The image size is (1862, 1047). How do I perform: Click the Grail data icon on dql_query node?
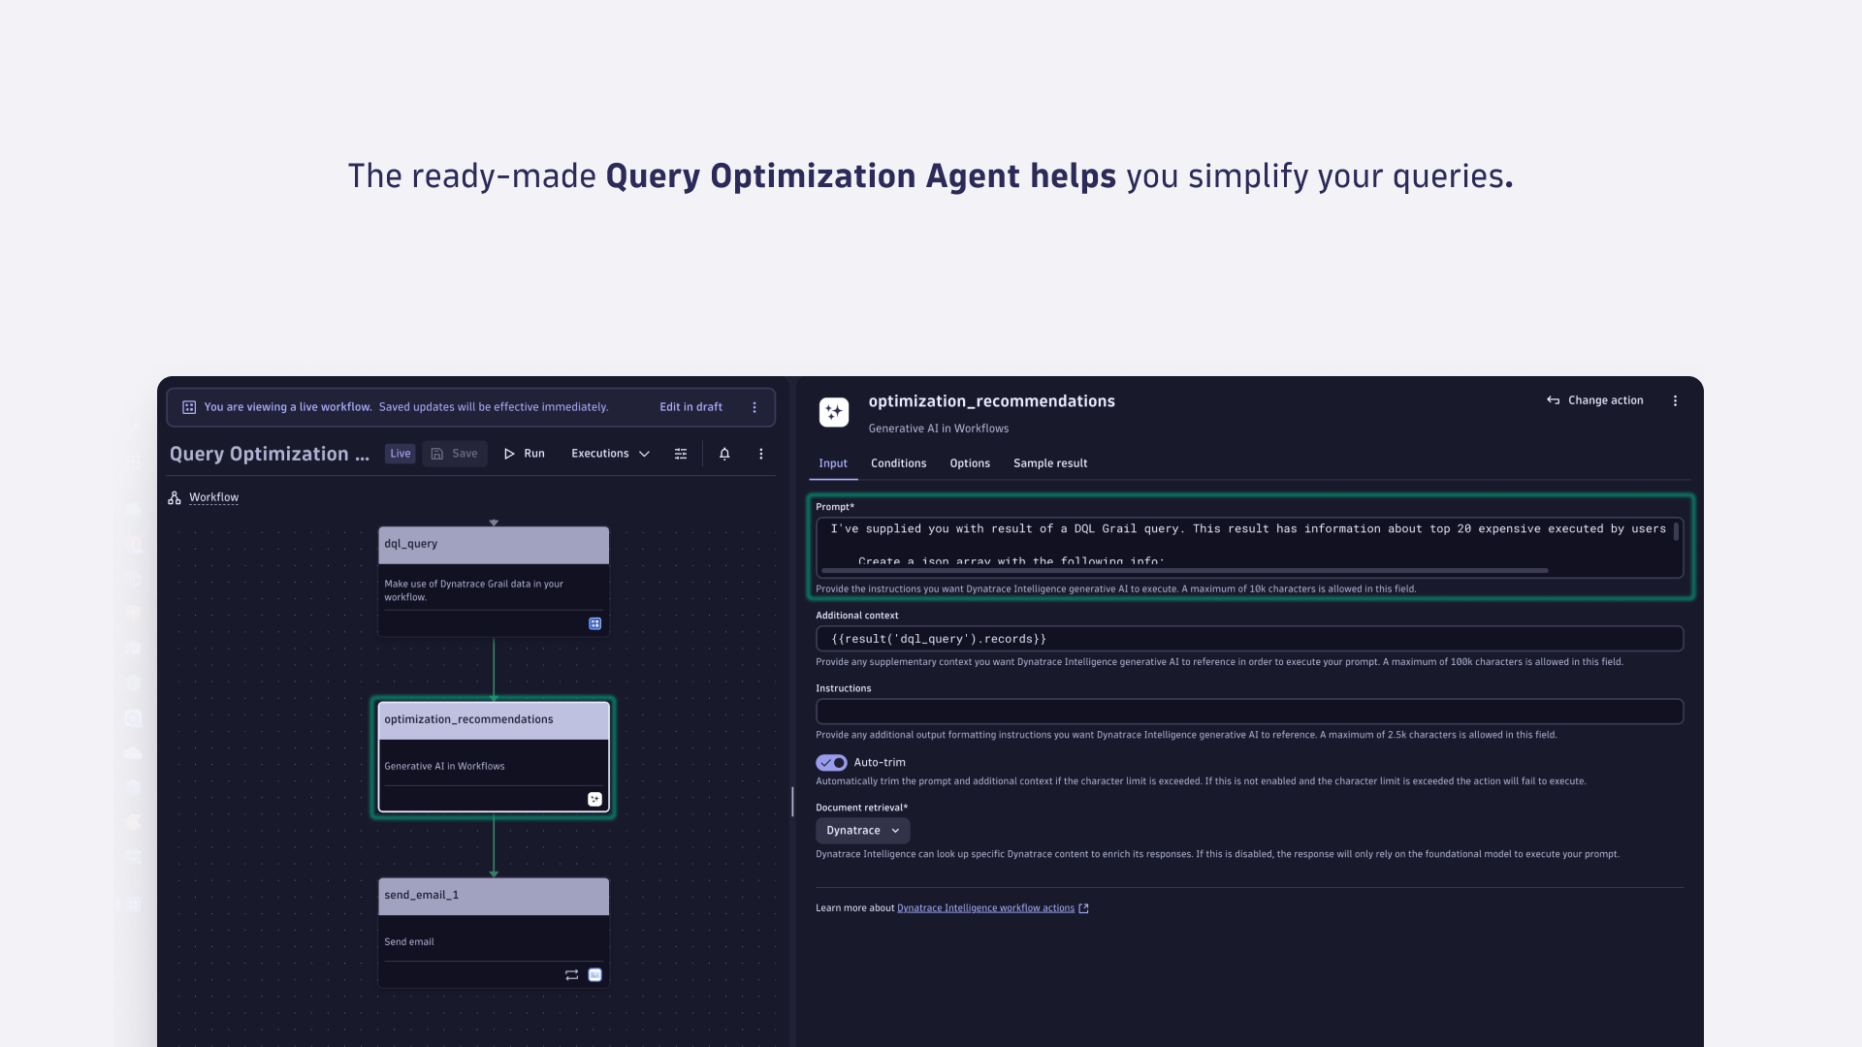click(594, 623)
